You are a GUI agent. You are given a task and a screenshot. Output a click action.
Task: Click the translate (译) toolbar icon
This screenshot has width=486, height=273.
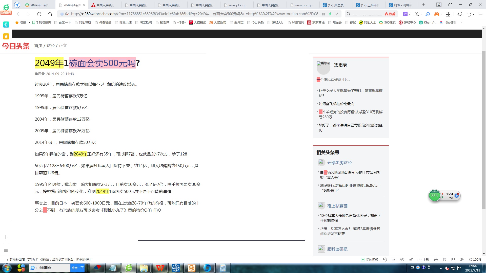coord(405,14)
